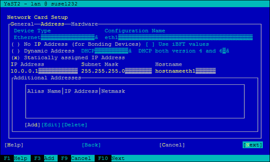Toggle Use iBFT values checkbox

[177, 44]
